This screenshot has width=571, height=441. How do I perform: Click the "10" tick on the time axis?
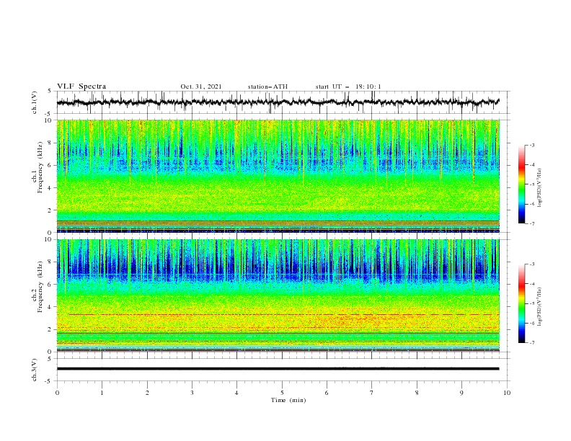(507, 393)
